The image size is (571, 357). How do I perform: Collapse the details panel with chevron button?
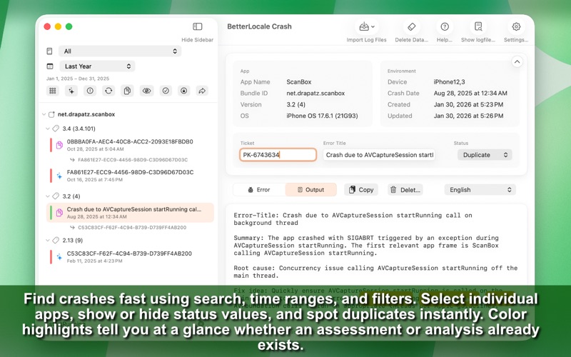(517, 61)
